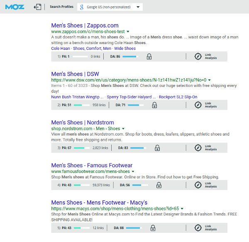Click the PA: 51 bar for DSW
This screenshot has height=242, width=249.
[x=82, y=105]
